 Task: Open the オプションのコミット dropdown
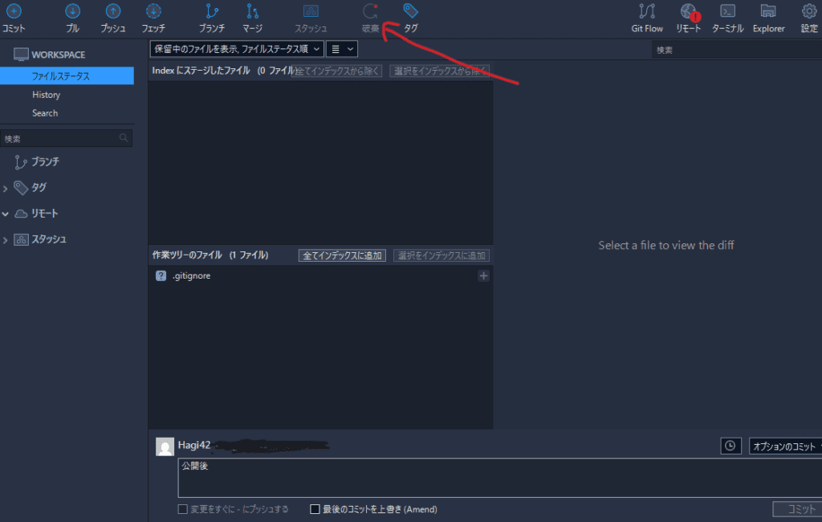[785, 446]
